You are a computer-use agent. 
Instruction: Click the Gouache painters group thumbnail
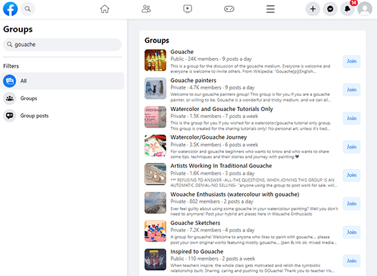pos(155,88)
